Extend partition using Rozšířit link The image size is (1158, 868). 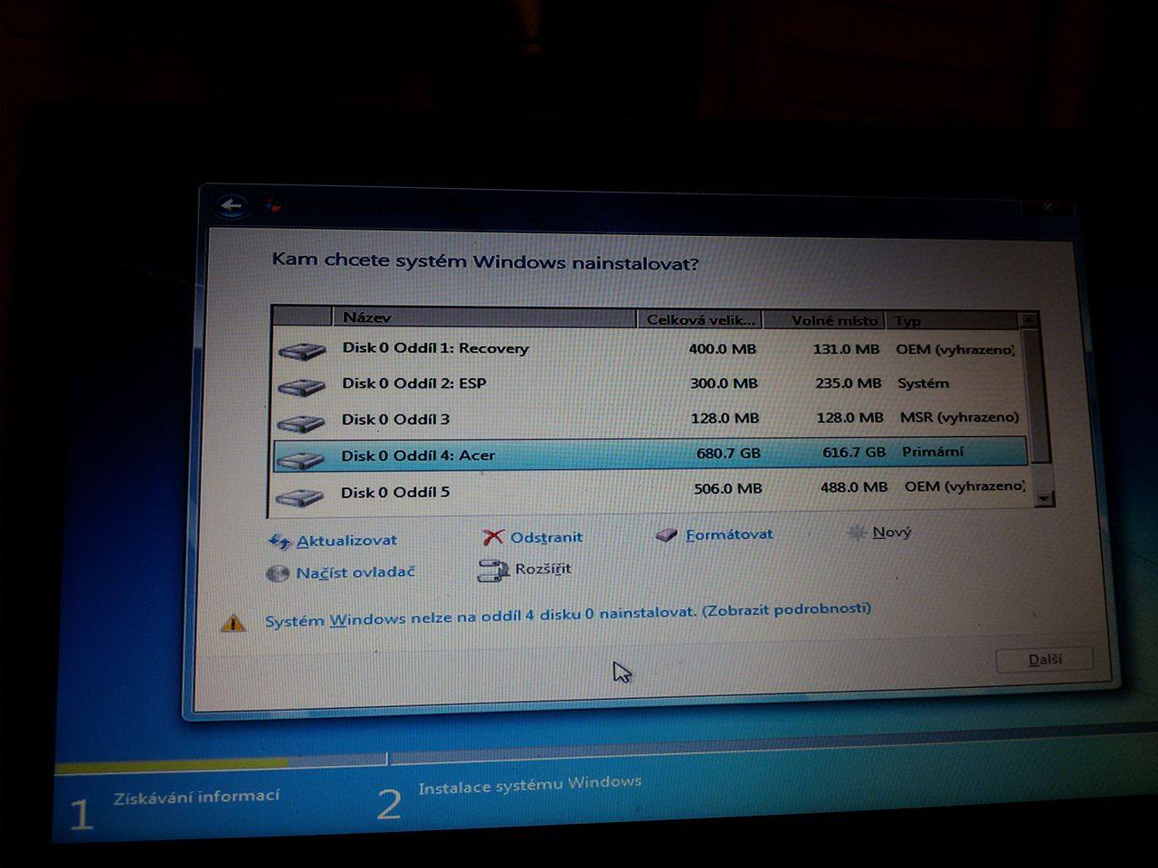click(x=543, y=569)
